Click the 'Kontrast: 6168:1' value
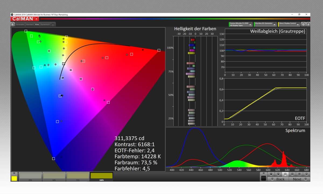Screen dimensions: 323x194 coord(135,144)
